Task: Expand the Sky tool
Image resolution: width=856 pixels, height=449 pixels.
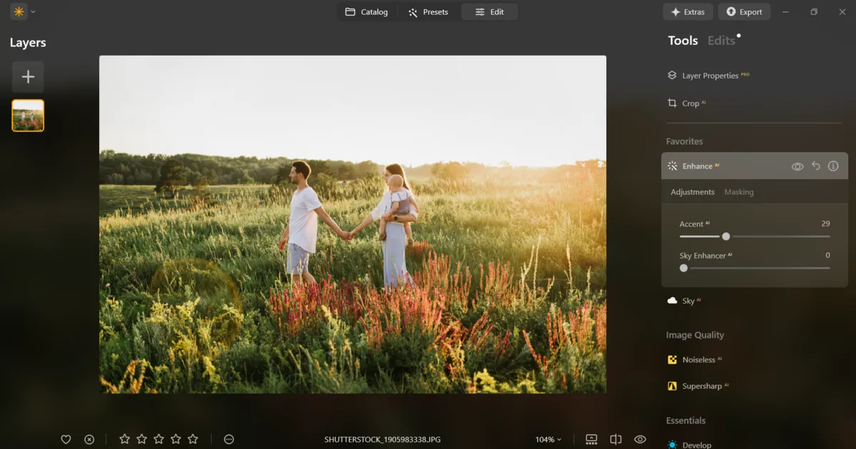Action: coord(688,301)
